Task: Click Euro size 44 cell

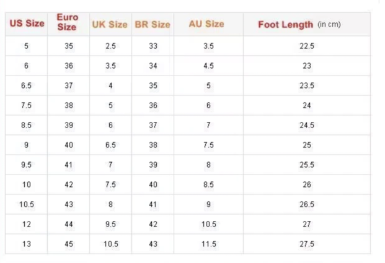Action: (x=69, y=224)
